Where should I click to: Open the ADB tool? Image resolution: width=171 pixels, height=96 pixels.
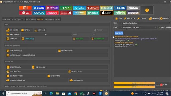pyautogui.click(x=118, y=19)
